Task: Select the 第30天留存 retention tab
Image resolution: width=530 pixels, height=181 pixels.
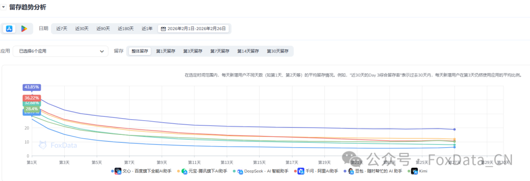Action: 277,52
